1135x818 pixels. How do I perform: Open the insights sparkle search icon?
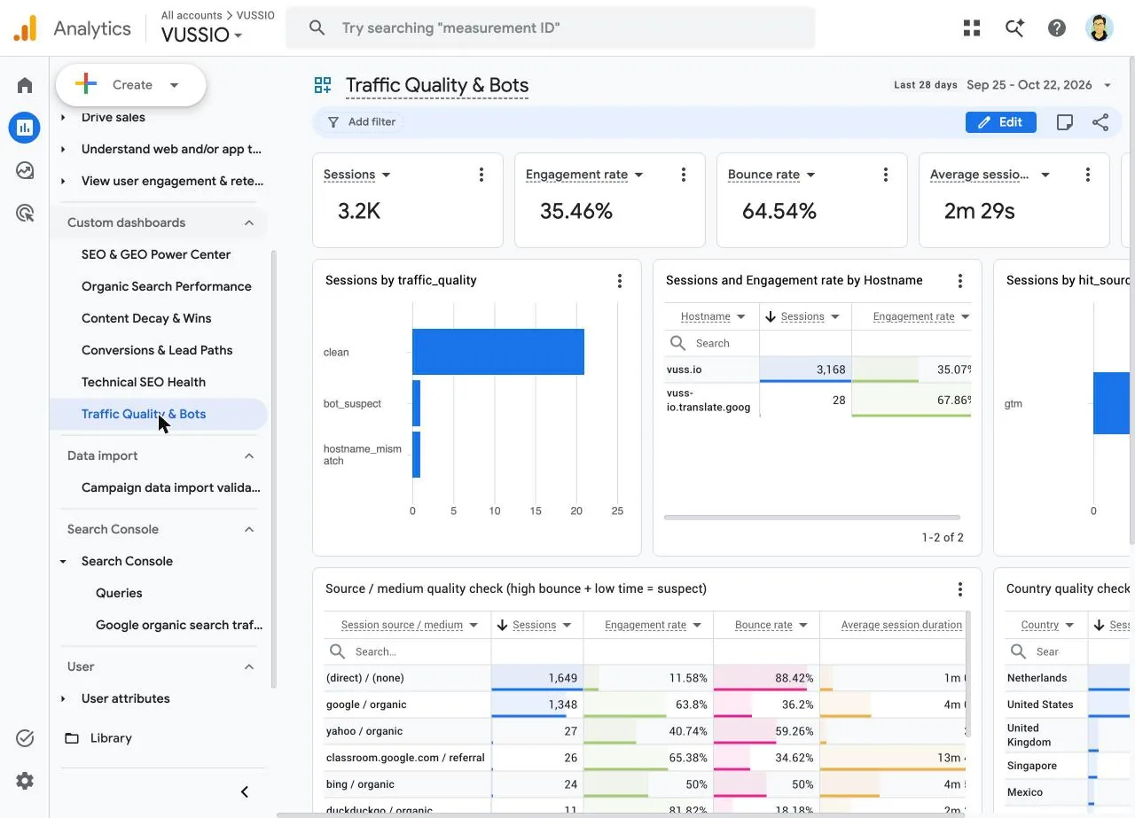(x=1014, y=28)
